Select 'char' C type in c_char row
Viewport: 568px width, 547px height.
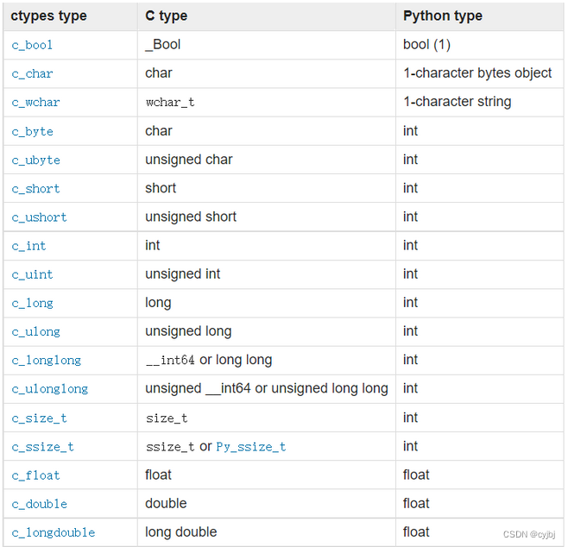coord(266,73)
